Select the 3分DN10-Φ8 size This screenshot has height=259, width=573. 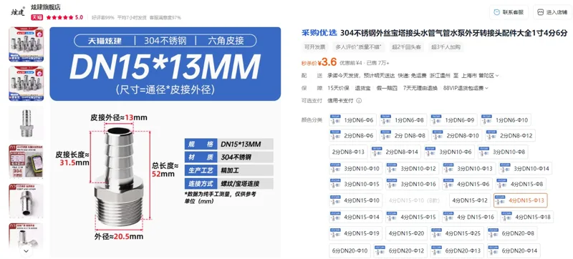503,152
